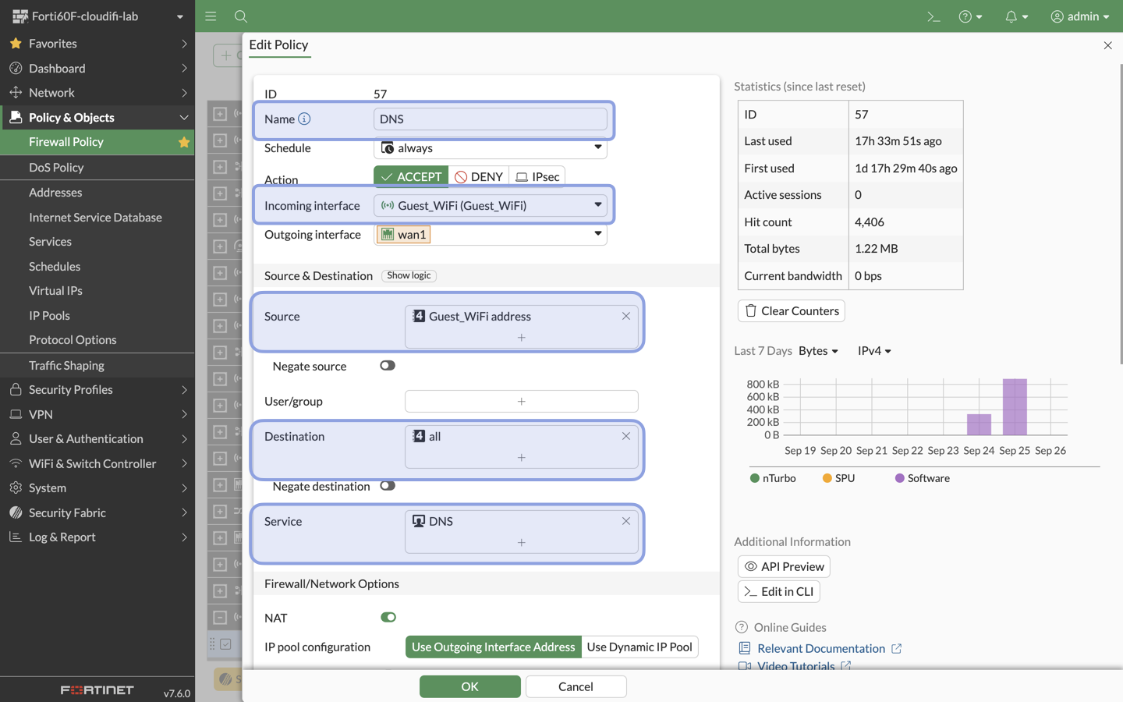Image resolution: width=1123 pixels, height=702 pixels.
Task: Open the Outgoing interface wan1 dropdown
Action: 597,234
